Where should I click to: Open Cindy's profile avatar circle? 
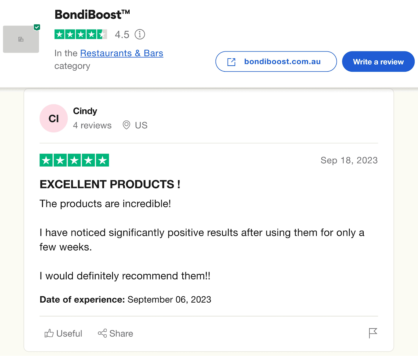[53, 118]
